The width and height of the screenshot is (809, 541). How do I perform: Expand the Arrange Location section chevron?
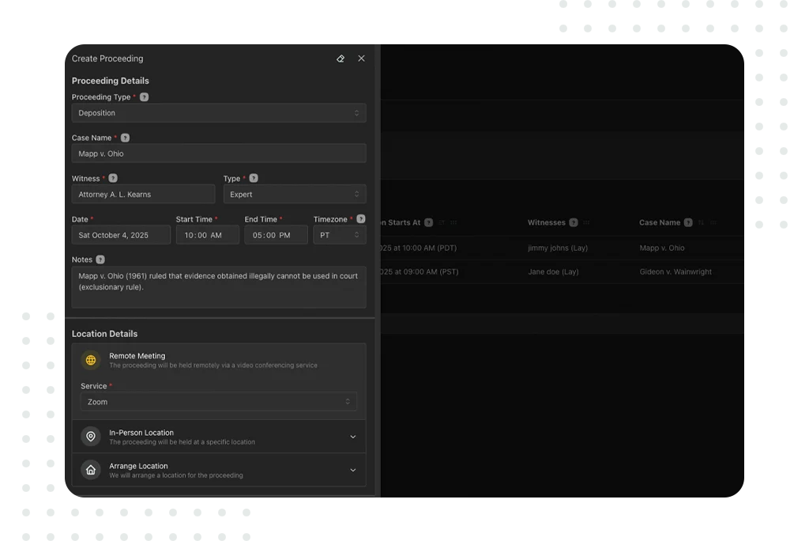tap(353, 470)
